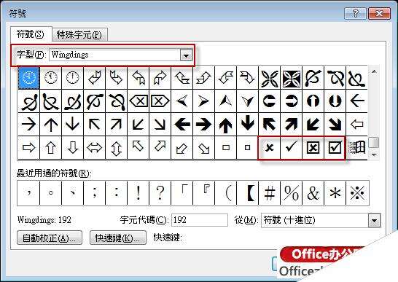Insert recent ※ reference mark symbol

[x=357, y=193]
